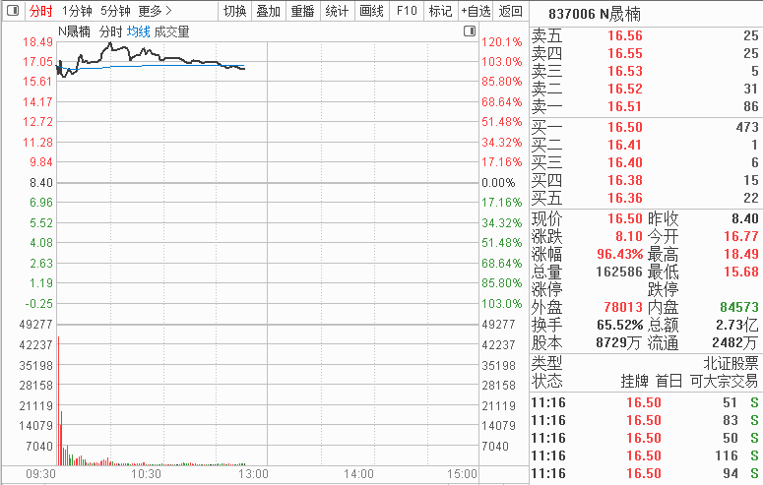763x485 pixels.
Task: Select the 买一 price 16.50
Action: click(625, 127)
